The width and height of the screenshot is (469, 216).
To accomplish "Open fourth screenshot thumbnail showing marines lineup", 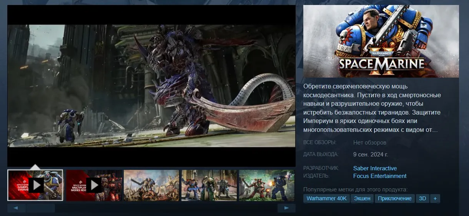I will 209,185.
